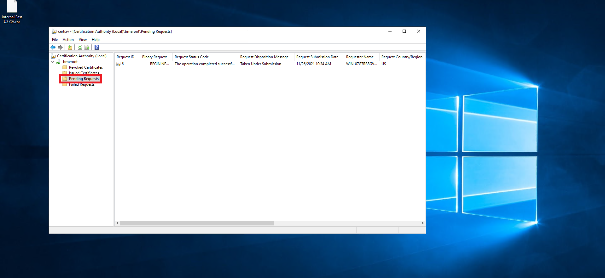605x278 pixels.
Task: Select Certification Authority (Local) root node
Action: pos(82,56)
